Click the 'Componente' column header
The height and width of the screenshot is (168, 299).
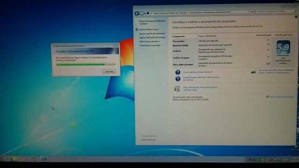click(x=178, y=36)
